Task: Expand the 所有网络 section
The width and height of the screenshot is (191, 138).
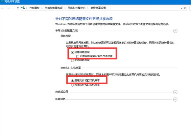Action: tap(175, 100)
